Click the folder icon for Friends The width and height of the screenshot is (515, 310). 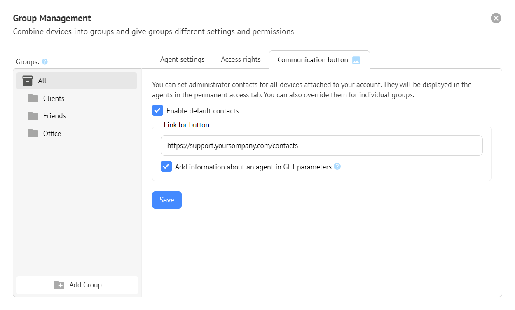[x=33, y=116]
